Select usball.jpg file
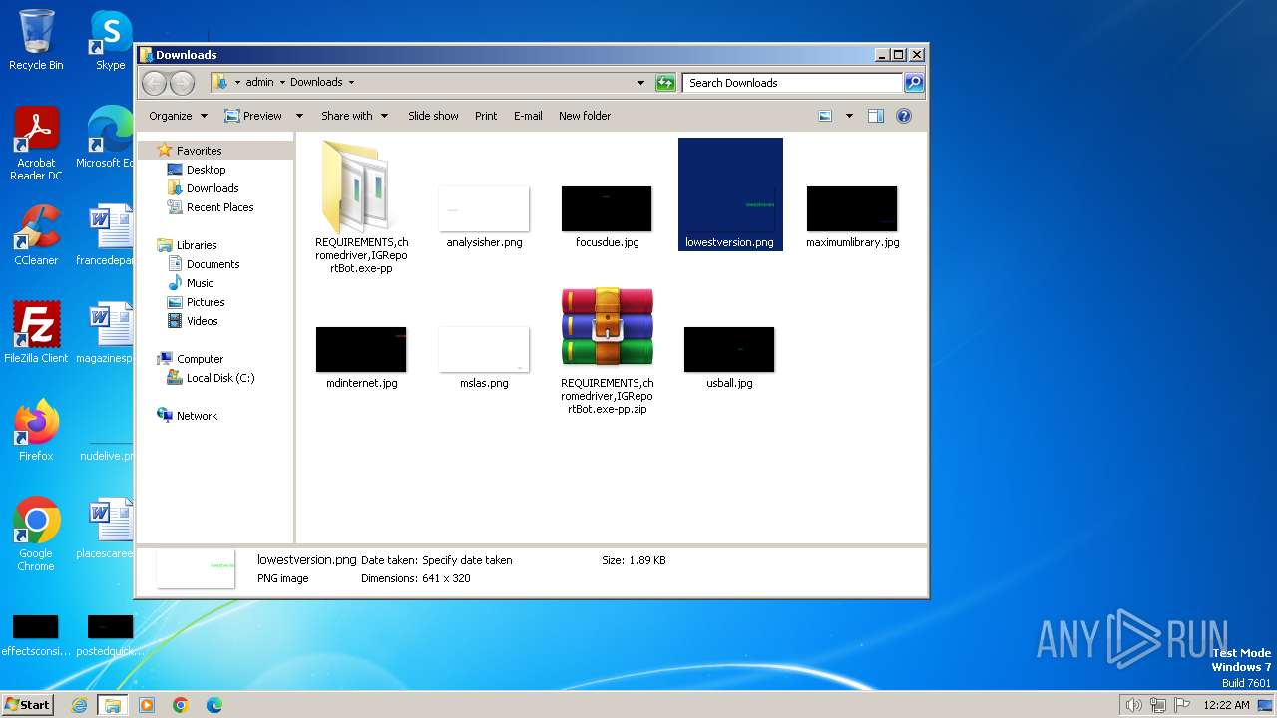Viewport: 1277px width, 718px height. click(x=729, y=358)
